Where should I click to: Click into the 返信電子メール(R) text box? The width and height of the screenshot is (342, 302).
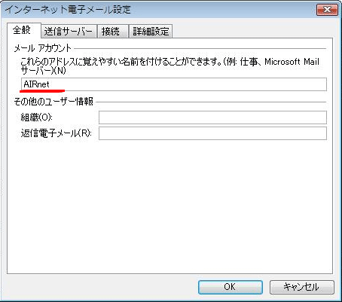[x=212, y=133]
